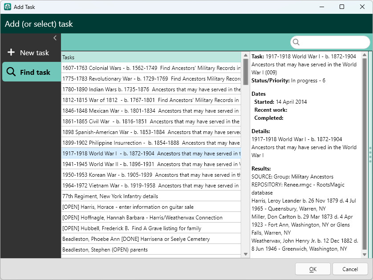Select the 1780-1890 Indian Wars task

tap(151, 89)
